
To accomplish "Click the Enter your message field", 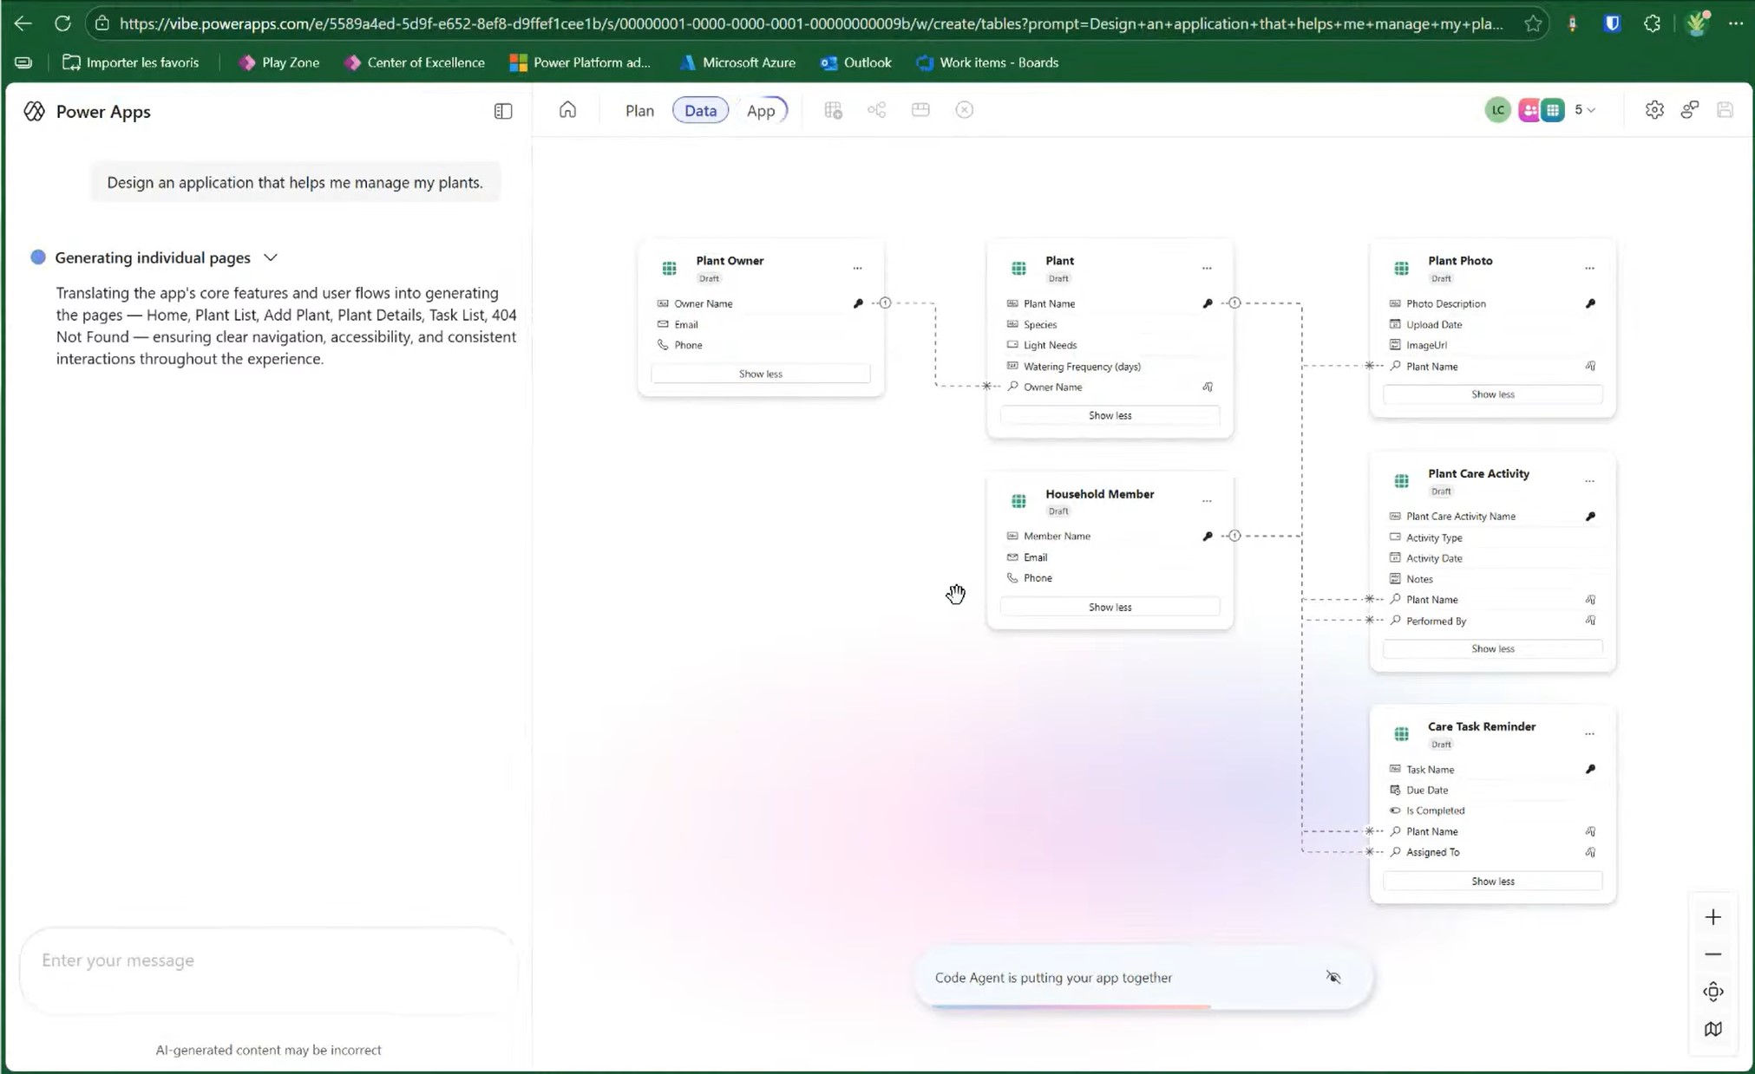I will pyautogui.click(x=269, y=960).
